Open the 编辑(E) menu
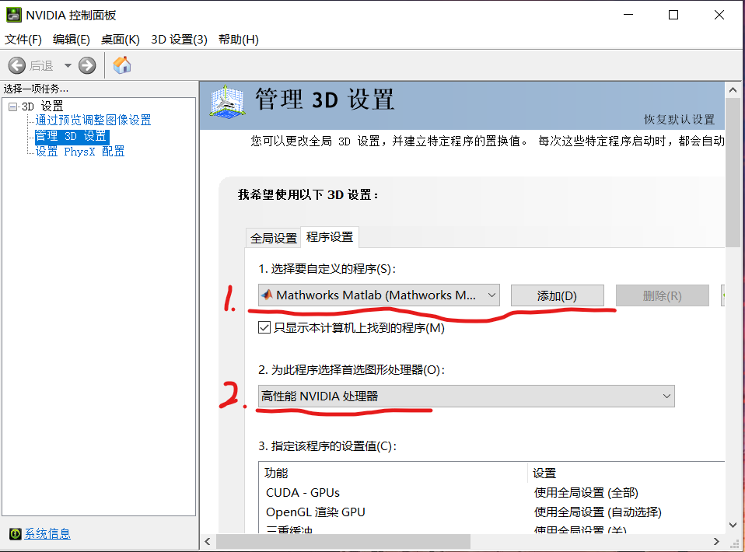Screen dimensions: 745x552 (x=72, y=40)
